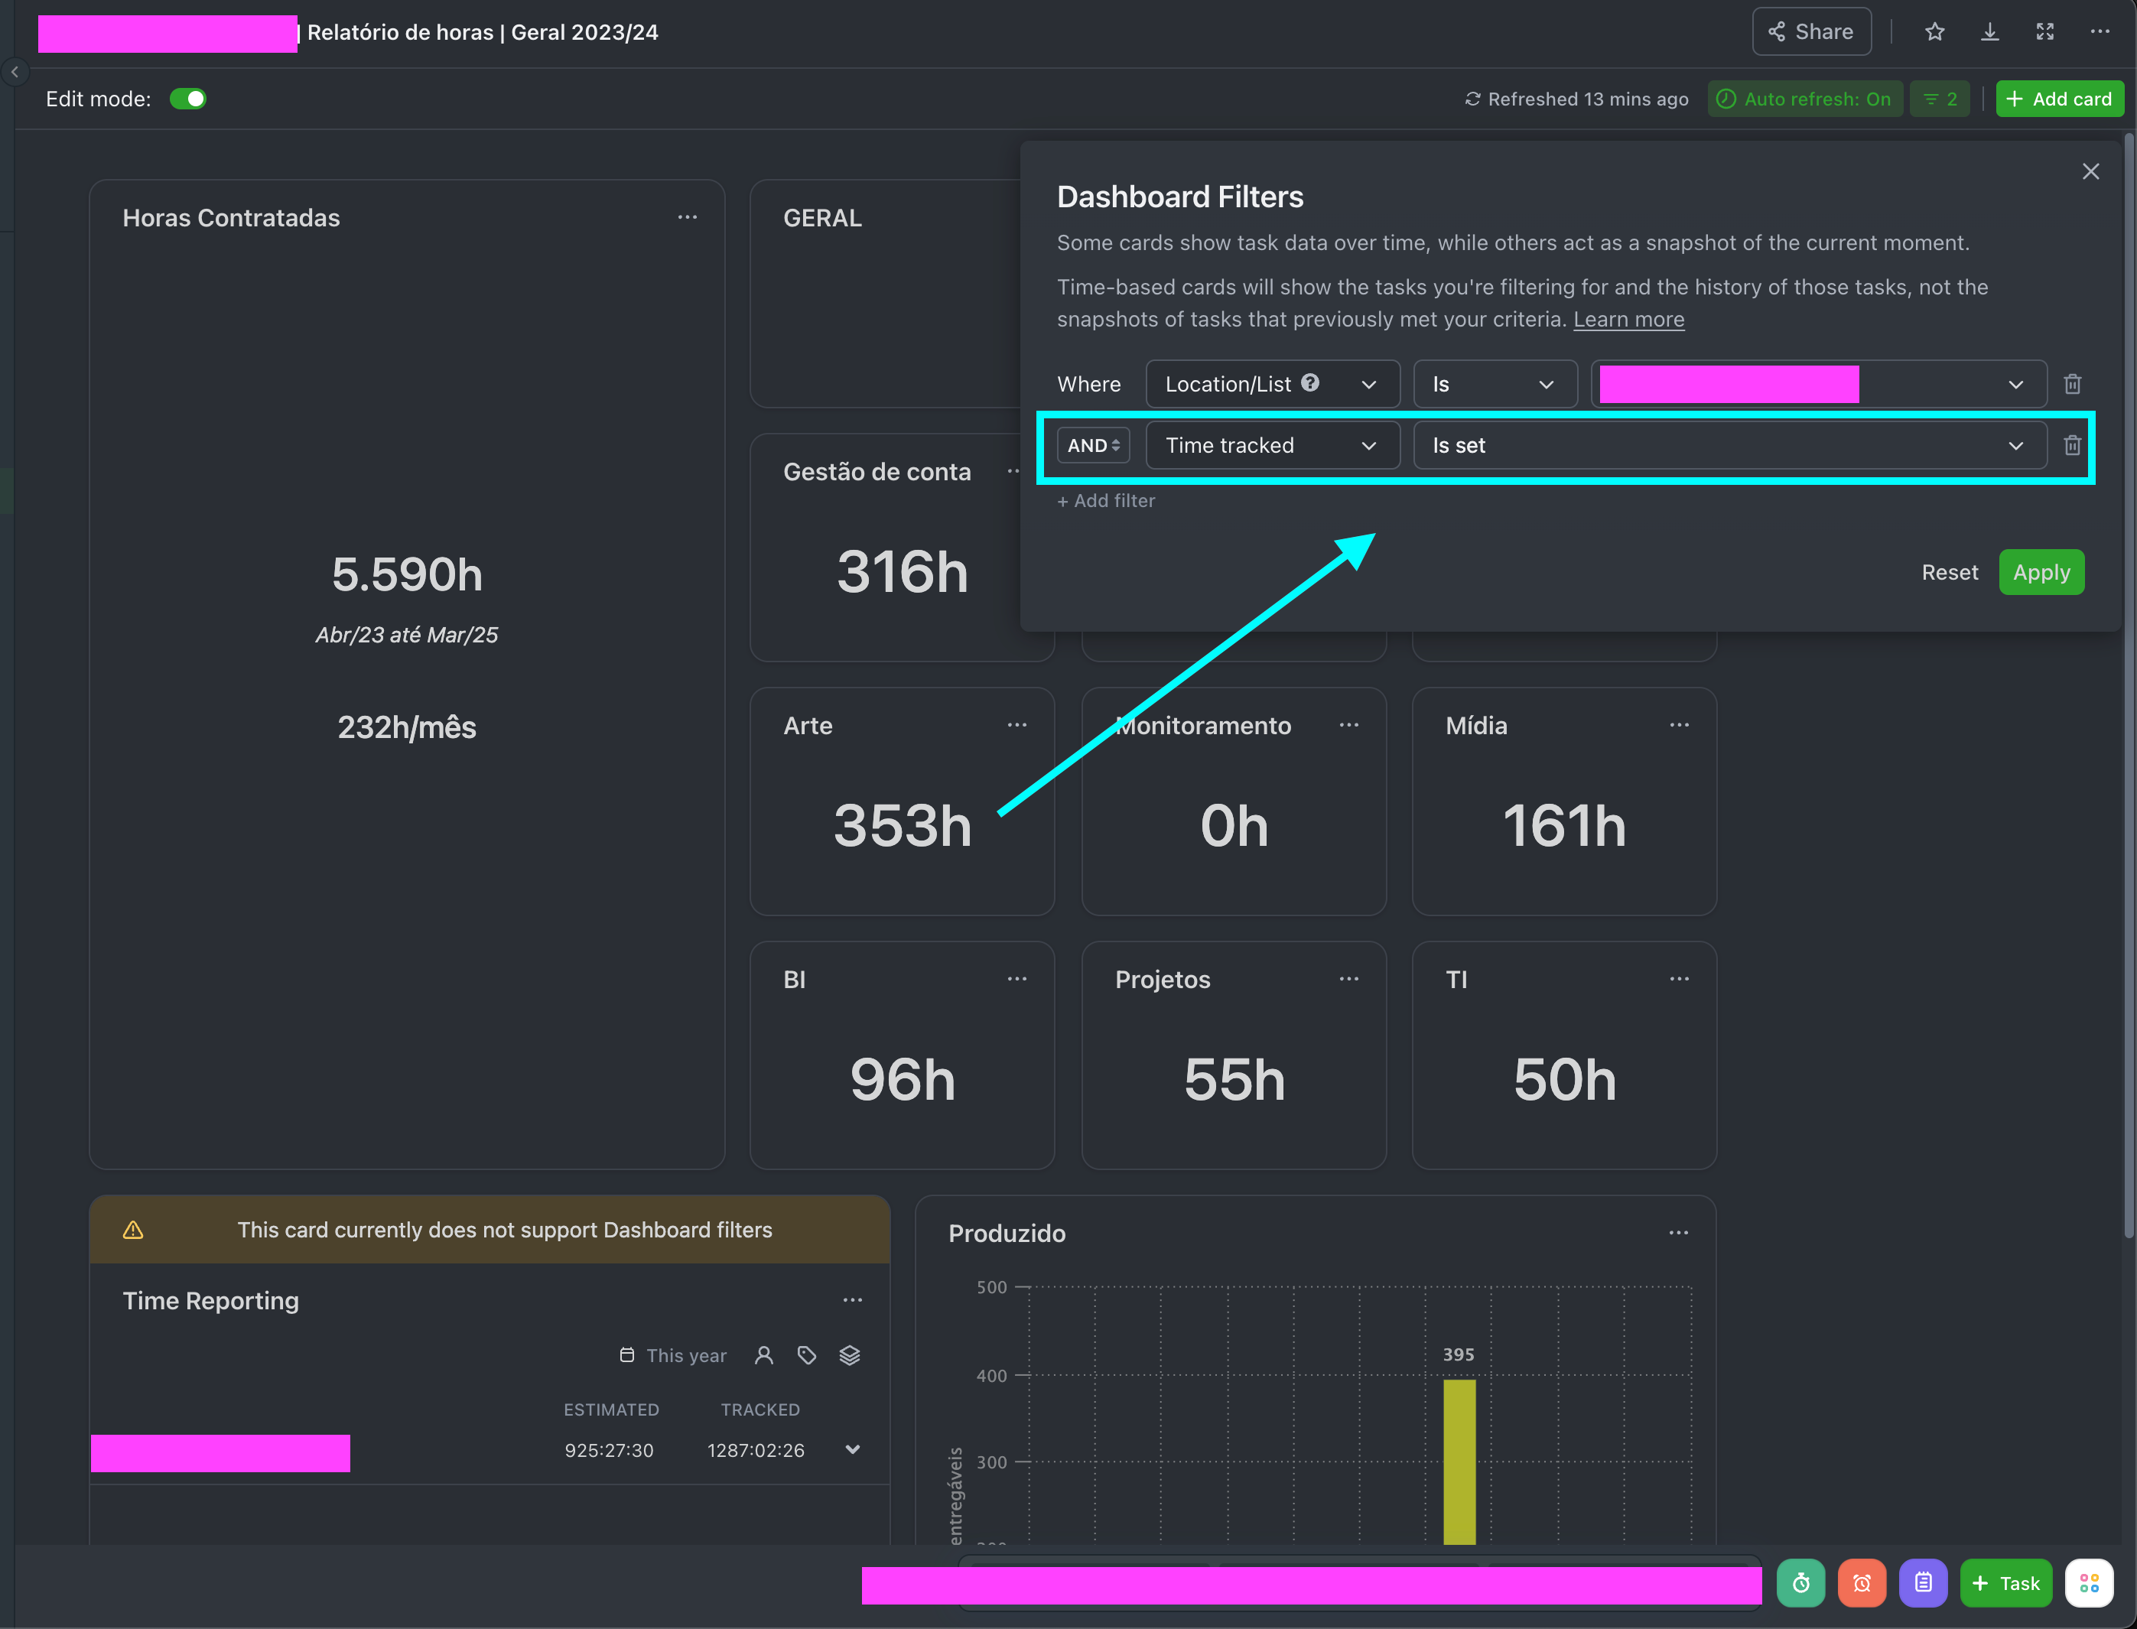2137x1629 pixels.
Task: Open the dashboard more options ellipsis
Action: click(x=2100, y=32)
